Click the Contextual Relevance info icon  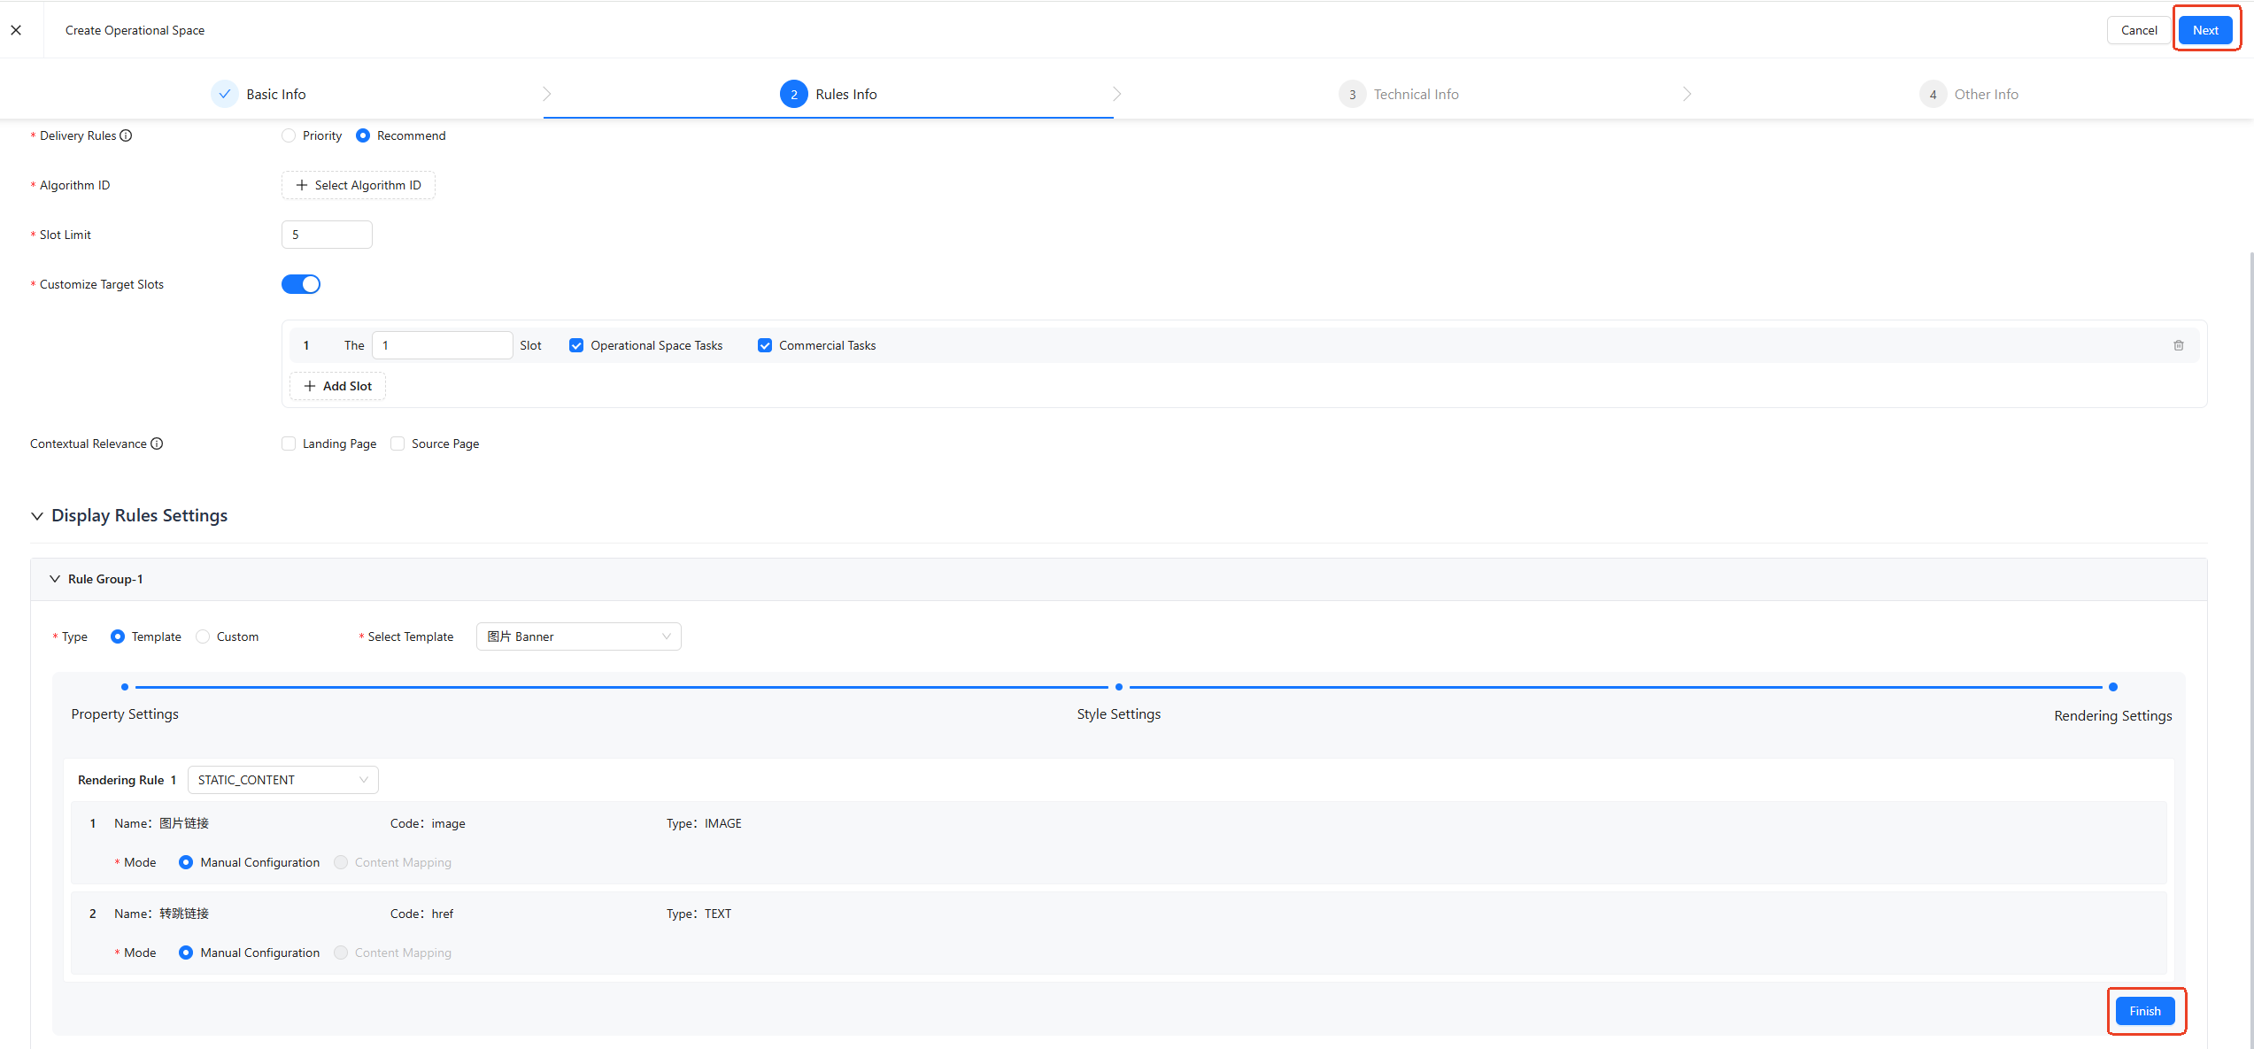pyautogui.click(x=157, y=444)
